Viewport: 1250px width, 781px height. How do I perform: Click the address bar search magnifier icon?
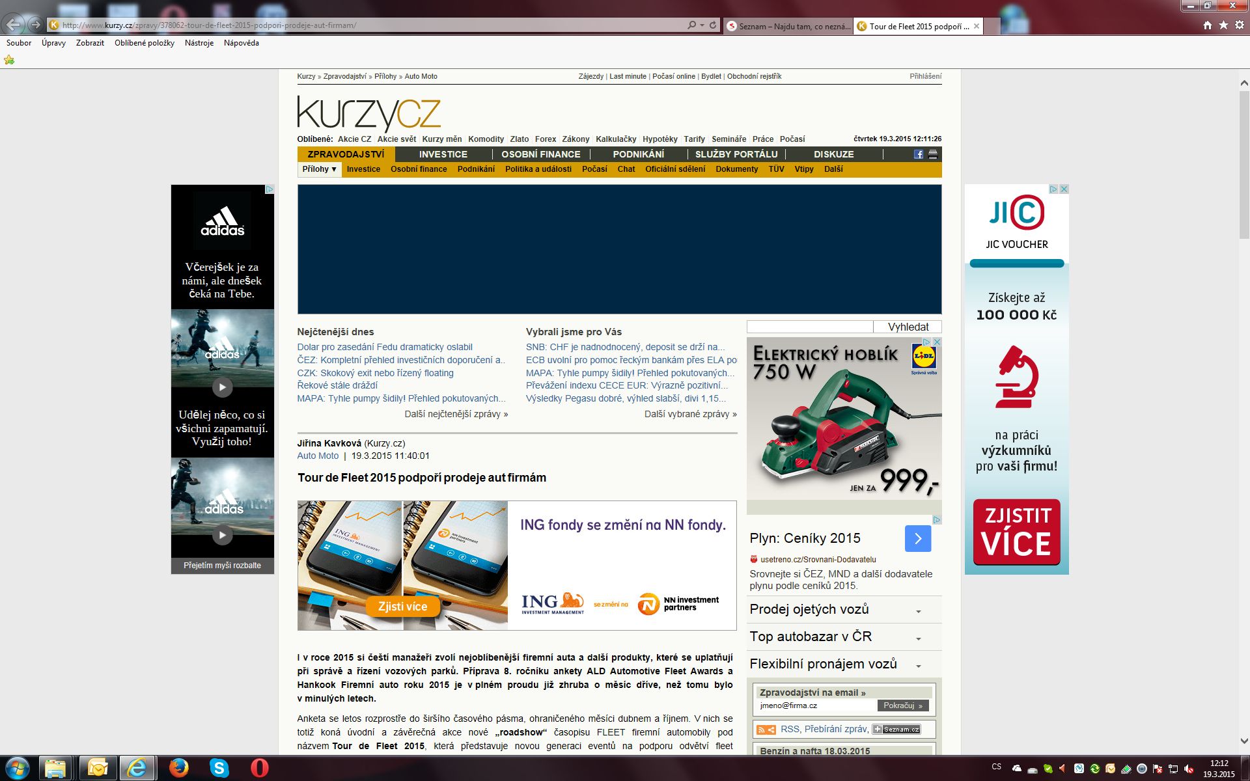[691, 25]
